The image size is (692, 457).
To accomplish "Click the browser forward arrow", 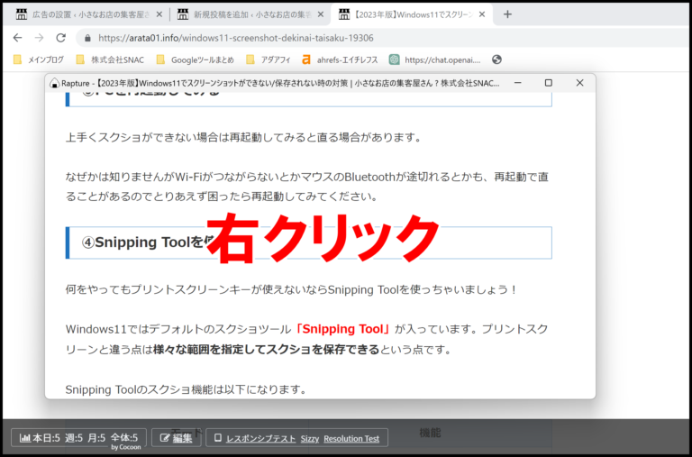I will 40,38.
